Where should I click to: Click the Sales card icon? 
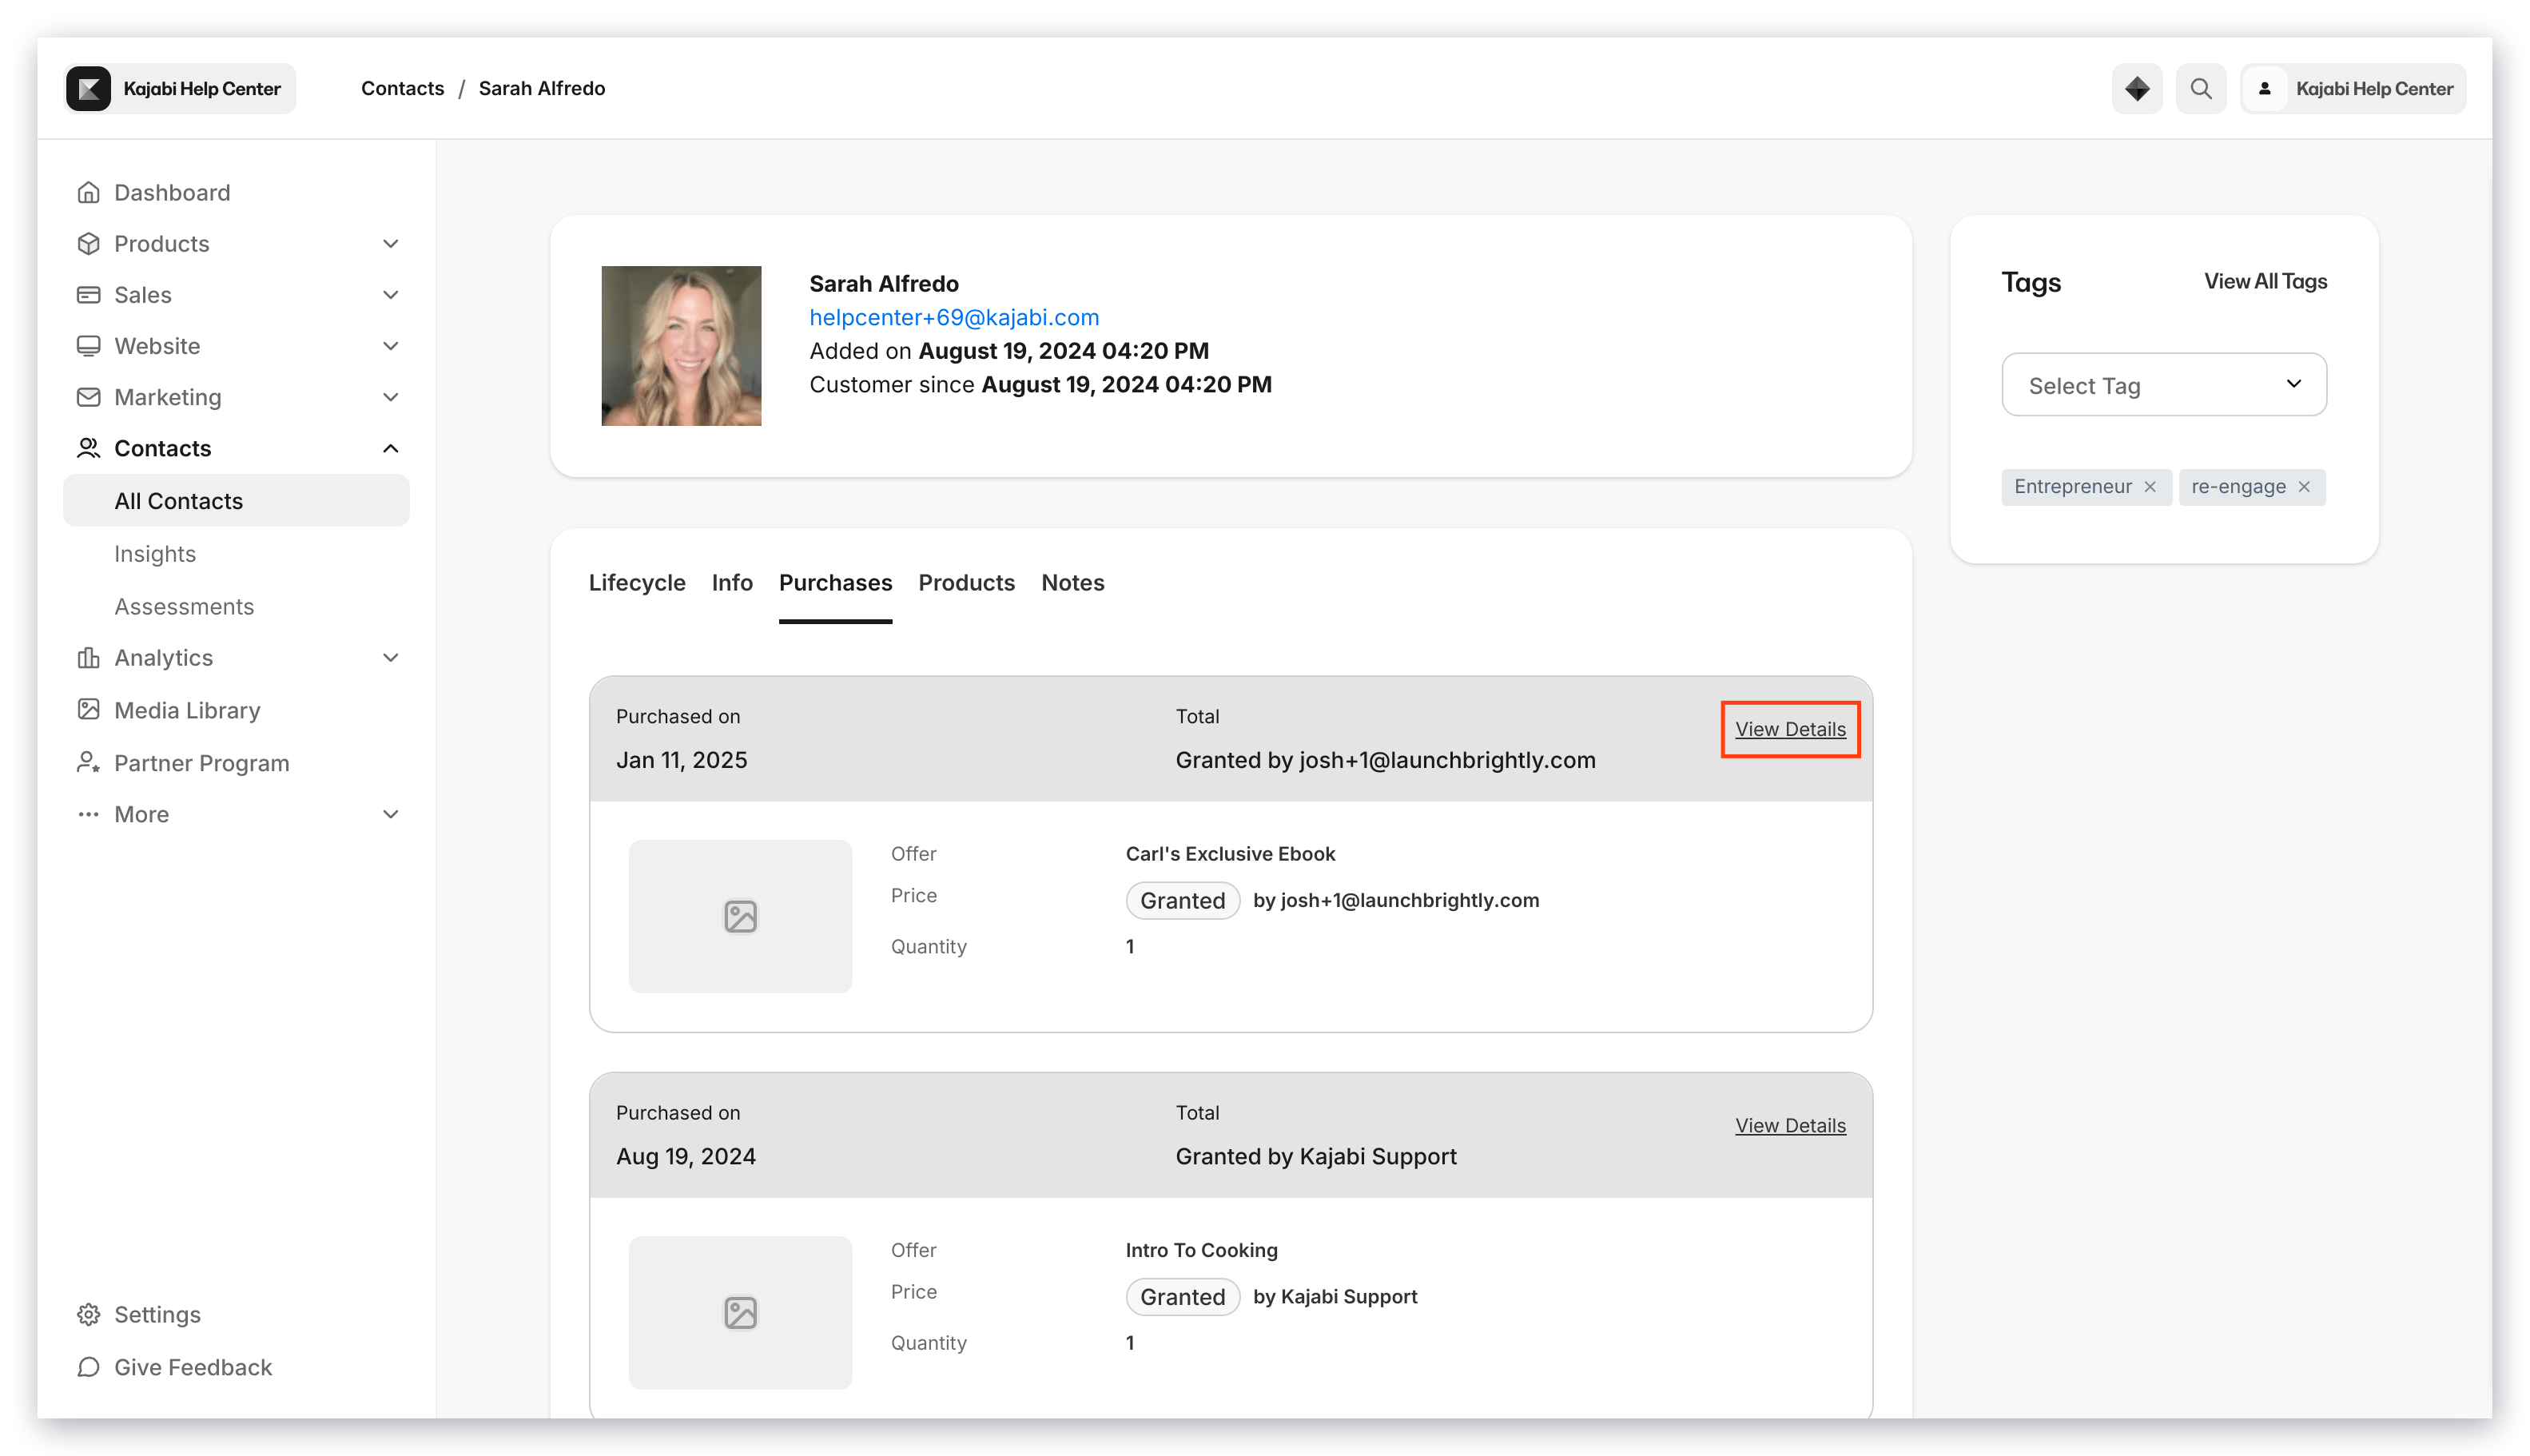pos(88,294)
